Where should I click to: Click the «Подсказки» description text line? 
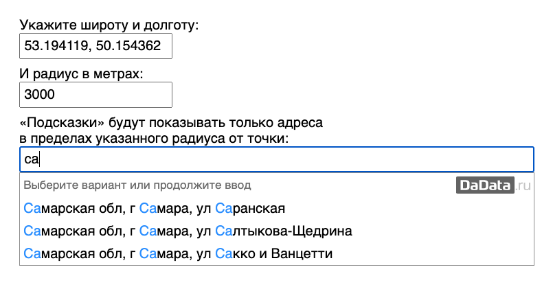point(171,123)
